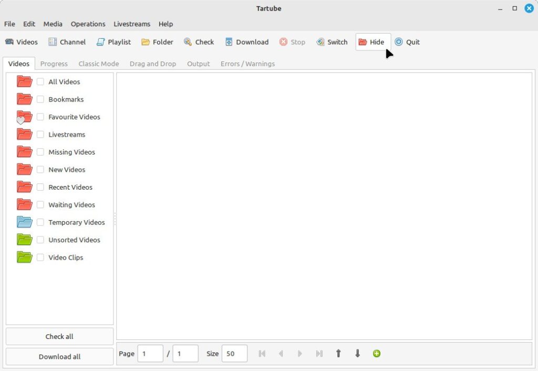This screenshot has height=371, width=538.
Task: Open the Operations menu
Action: tap(88, 24)
